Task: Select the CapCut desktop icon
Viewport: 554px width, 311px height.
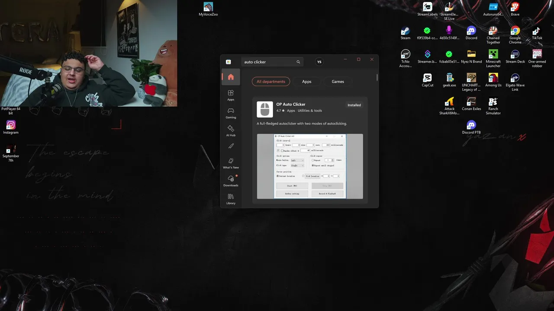Action: 428,80
